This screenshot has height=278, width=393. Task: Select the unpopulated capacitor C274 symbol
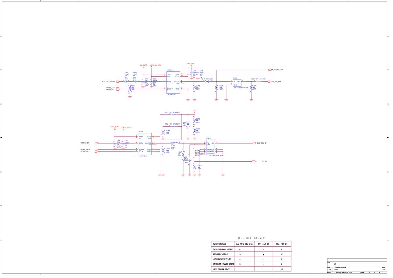pyautogui.click(x=195, y=167)
